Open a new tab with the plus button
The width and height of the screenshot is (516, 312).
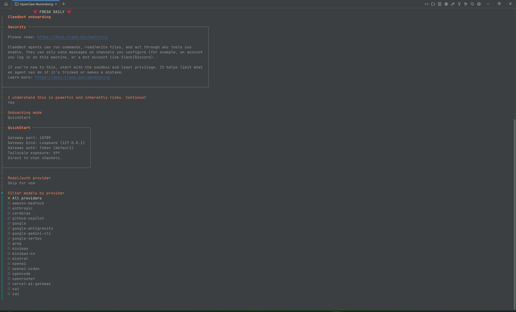64,4
